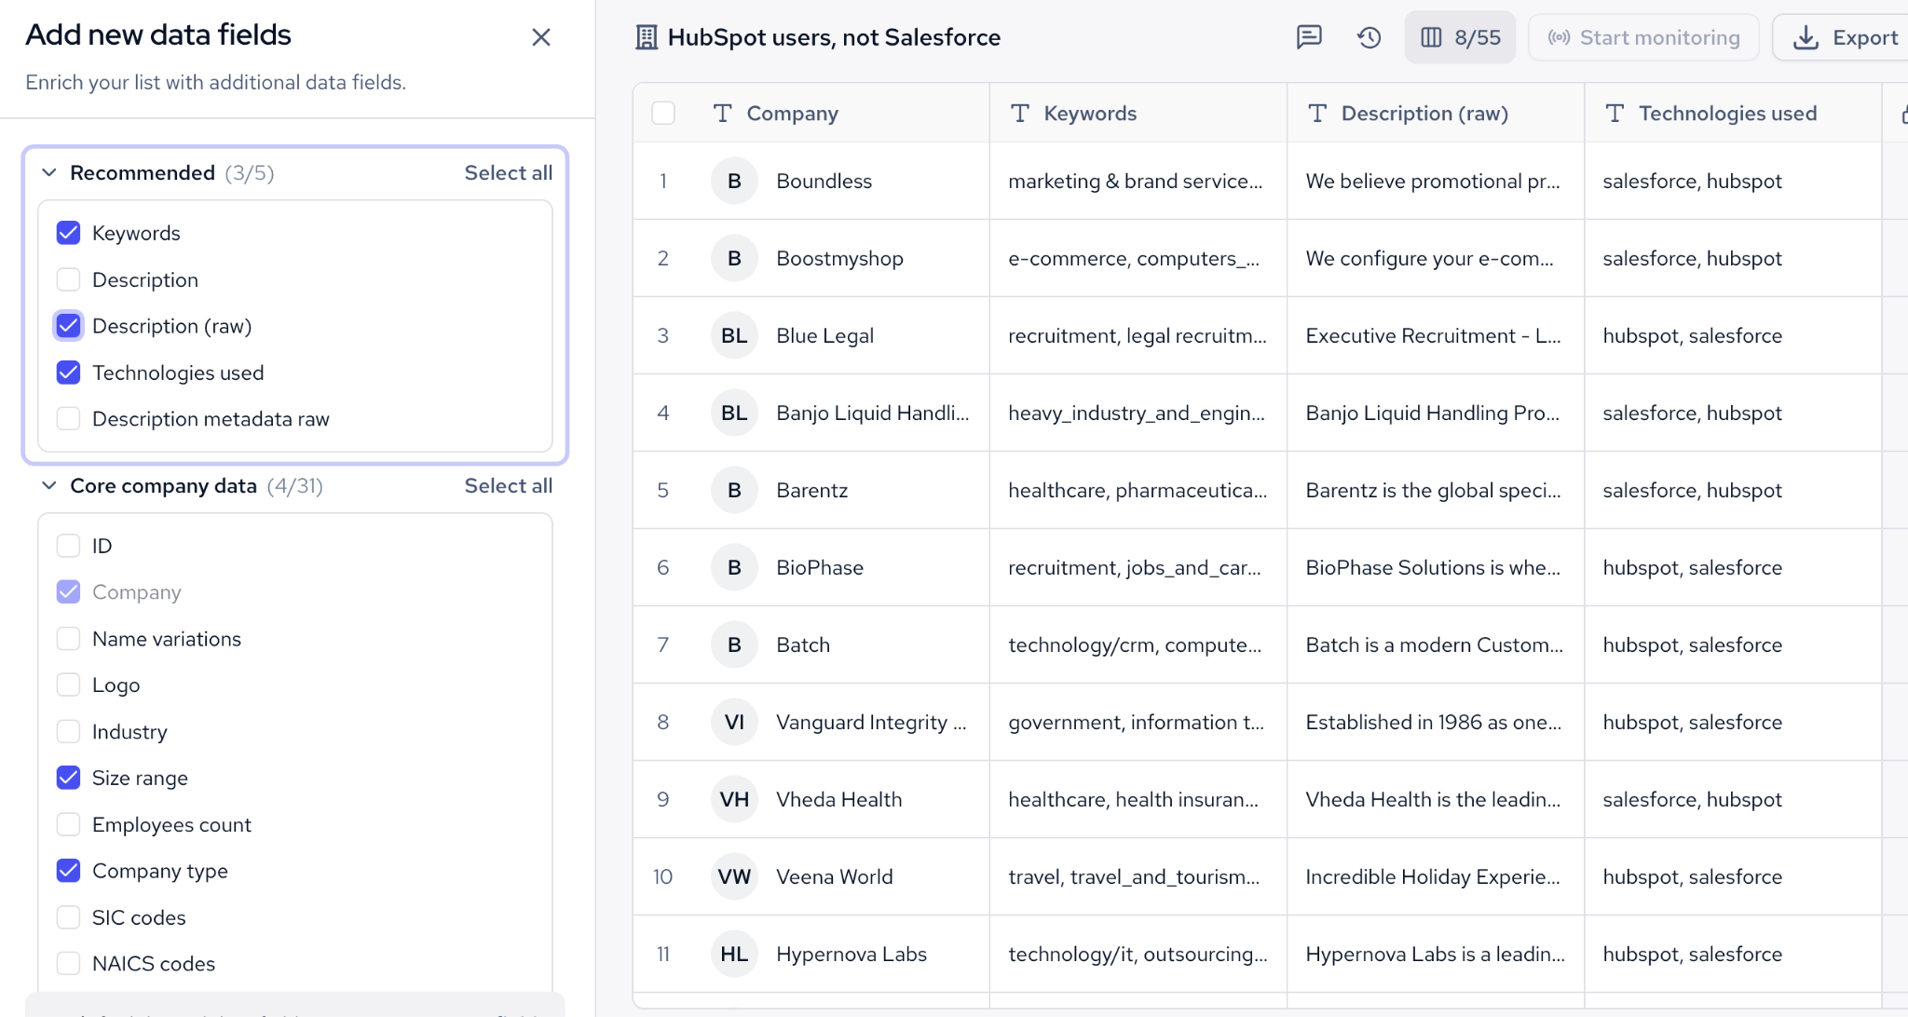Uncheck Technologies used field
The height and width of the screenshot is (1017, 1908).
(68, 373)
